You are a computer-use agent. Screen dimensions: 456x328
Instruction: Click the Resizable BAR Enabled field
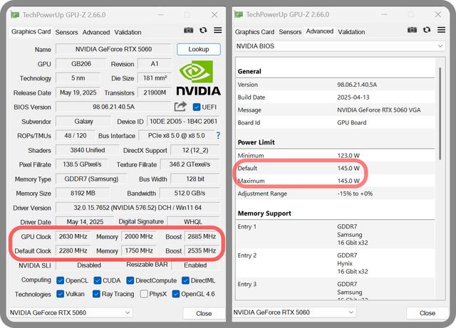(195, 265)
